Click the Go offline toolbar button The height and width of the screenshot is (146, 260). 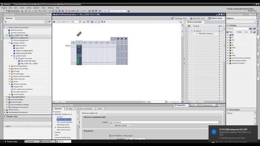click(x=81, y=11)
